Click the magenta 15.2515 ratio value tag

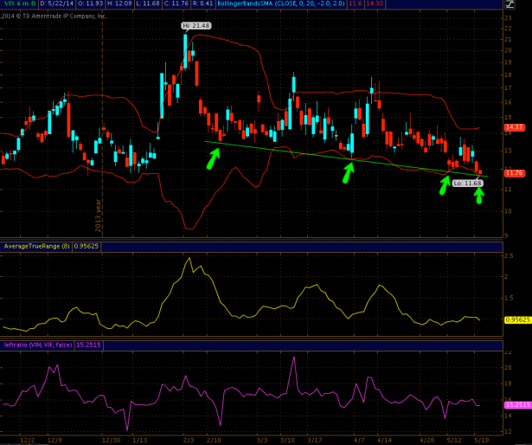click(x=516, y=404)
